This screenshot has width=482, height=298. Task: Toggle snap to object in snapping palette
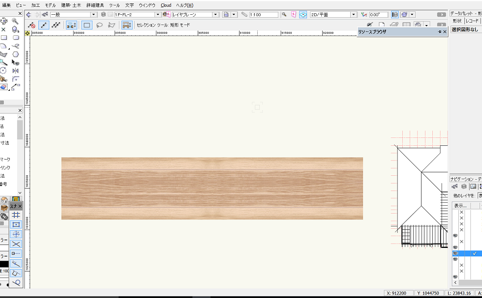coord(16,225)
